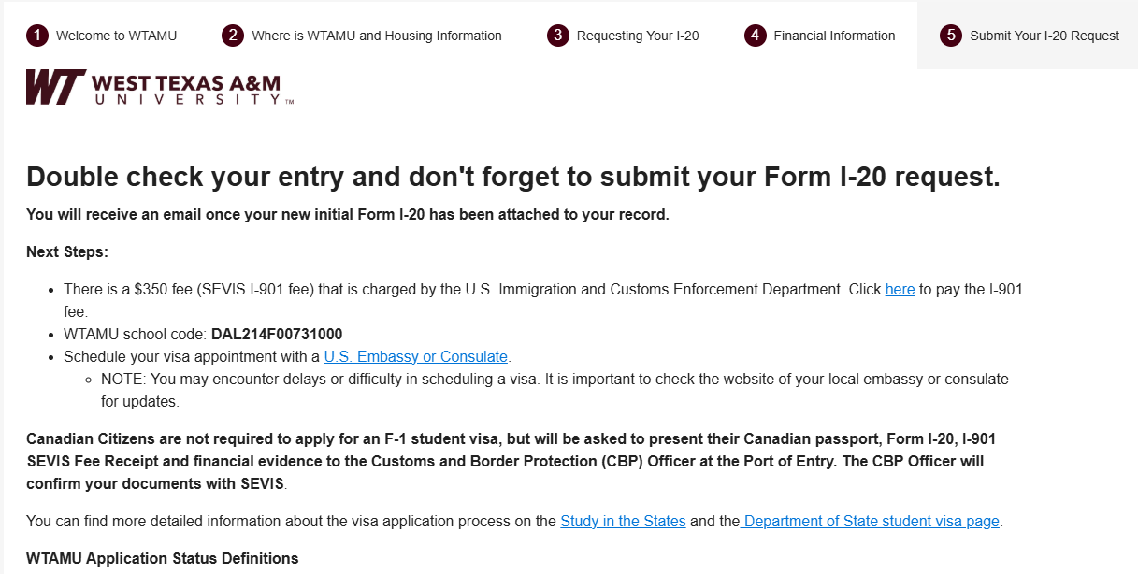Go to the Welcome to WTAMU step

[116, 36]
